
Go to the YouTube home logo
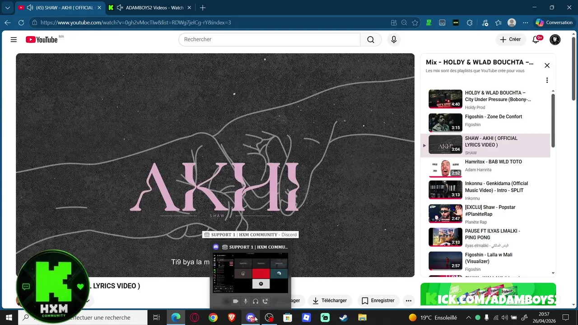42,40
